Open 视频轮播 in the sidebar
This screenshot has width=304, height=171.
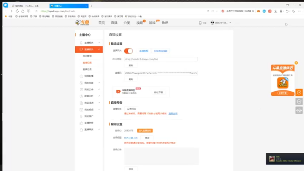click(x=89, y=76)
